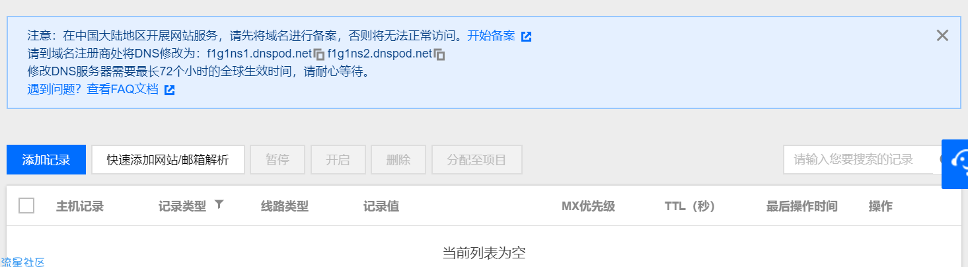The image size is (968, 267).
Task: Click external link icon beside 开始备案
Action: 526,36
